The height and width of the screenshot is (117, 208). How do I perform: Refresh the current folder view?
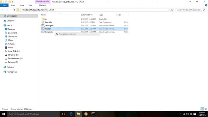coord(172,10)
